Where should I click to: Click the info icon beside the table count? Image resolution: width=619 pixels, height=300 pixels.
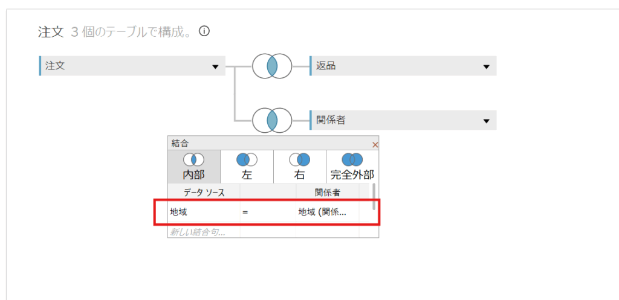pyautogui.click(x=204, y=31)
